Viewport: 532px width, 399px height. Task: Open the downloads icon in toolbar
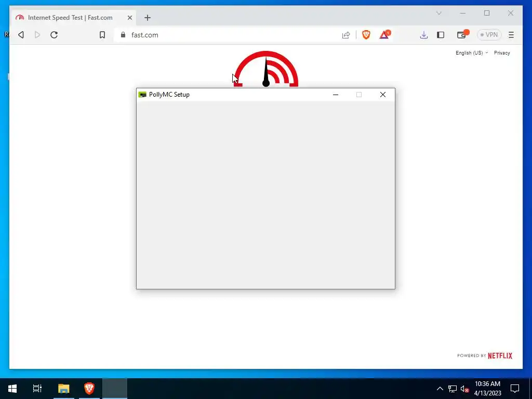424,35
